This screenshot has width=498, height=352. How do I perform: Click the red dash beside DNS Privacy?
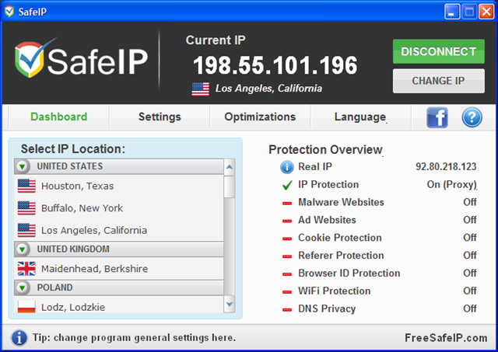pos(287,309)
